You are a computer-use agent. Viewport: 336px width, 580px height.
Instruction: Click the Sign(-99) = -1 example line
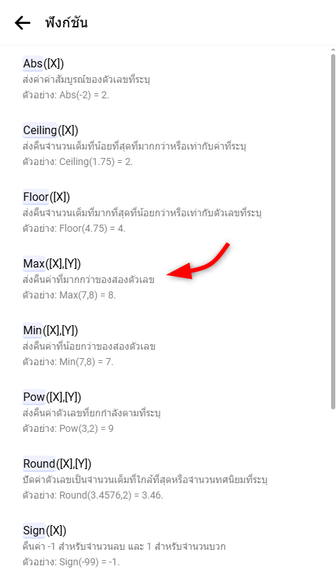(71, 562)
